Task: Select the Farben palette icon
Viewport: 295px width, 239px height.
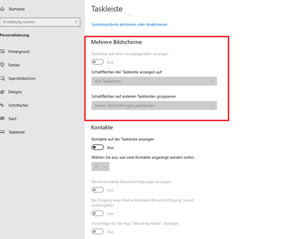Action: tap(2, 65)
